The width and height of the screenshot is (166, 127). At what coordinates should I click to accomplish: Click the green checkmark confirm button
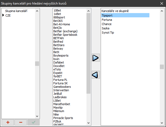pyautogui.click(x=33, y=122)
